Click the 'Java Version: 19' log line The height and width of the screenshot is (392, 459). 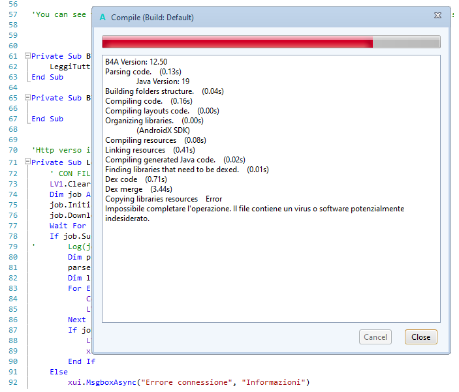163,82
